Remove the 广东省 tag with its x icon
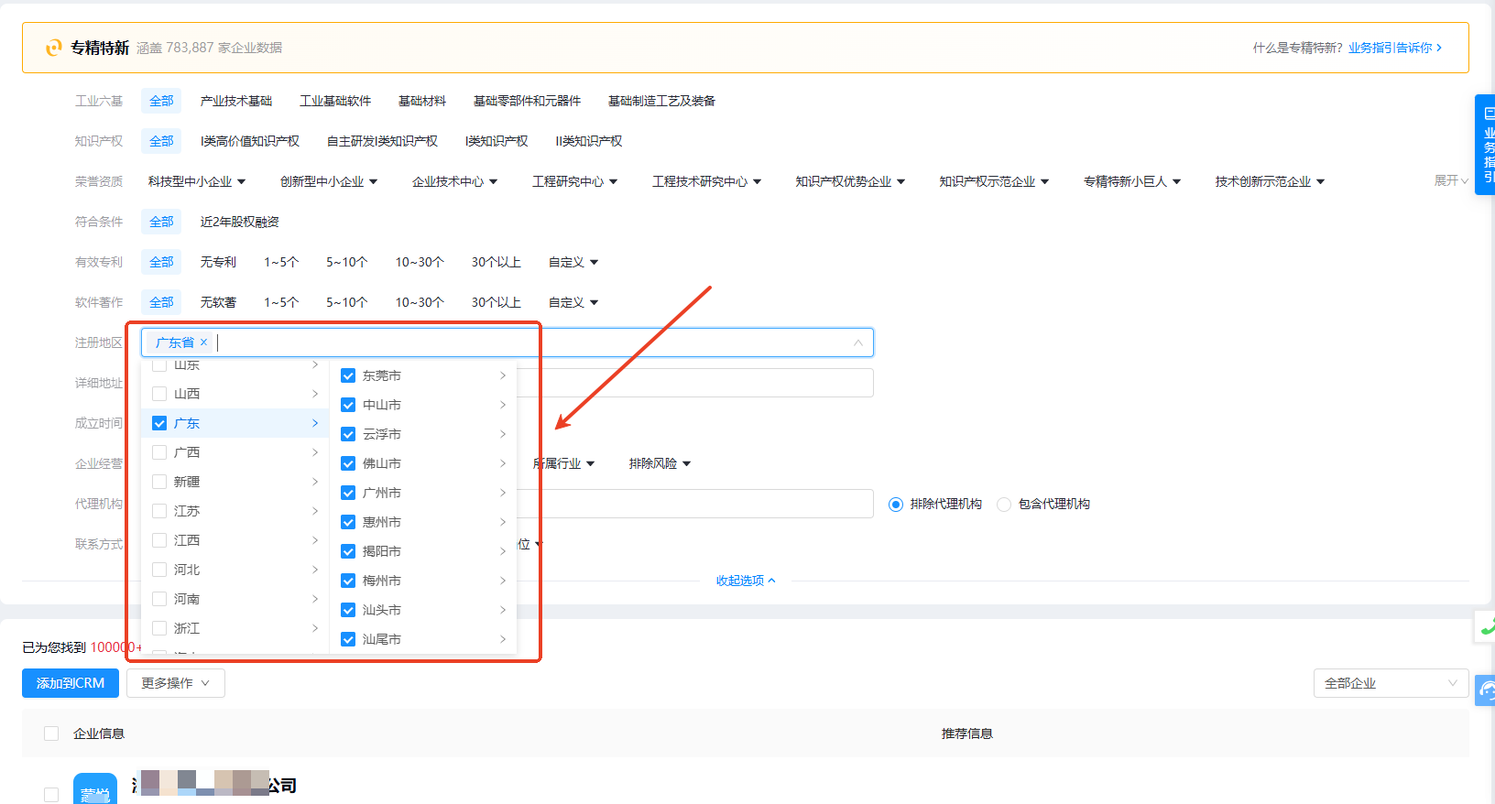This screenshot has width=1495, height=804. pos(203,342)
